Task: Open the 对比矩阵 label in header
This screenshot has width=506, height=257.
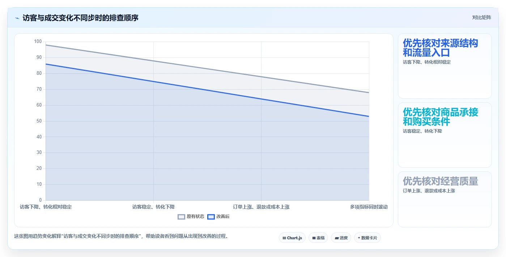Action: (x=481, y=17)
